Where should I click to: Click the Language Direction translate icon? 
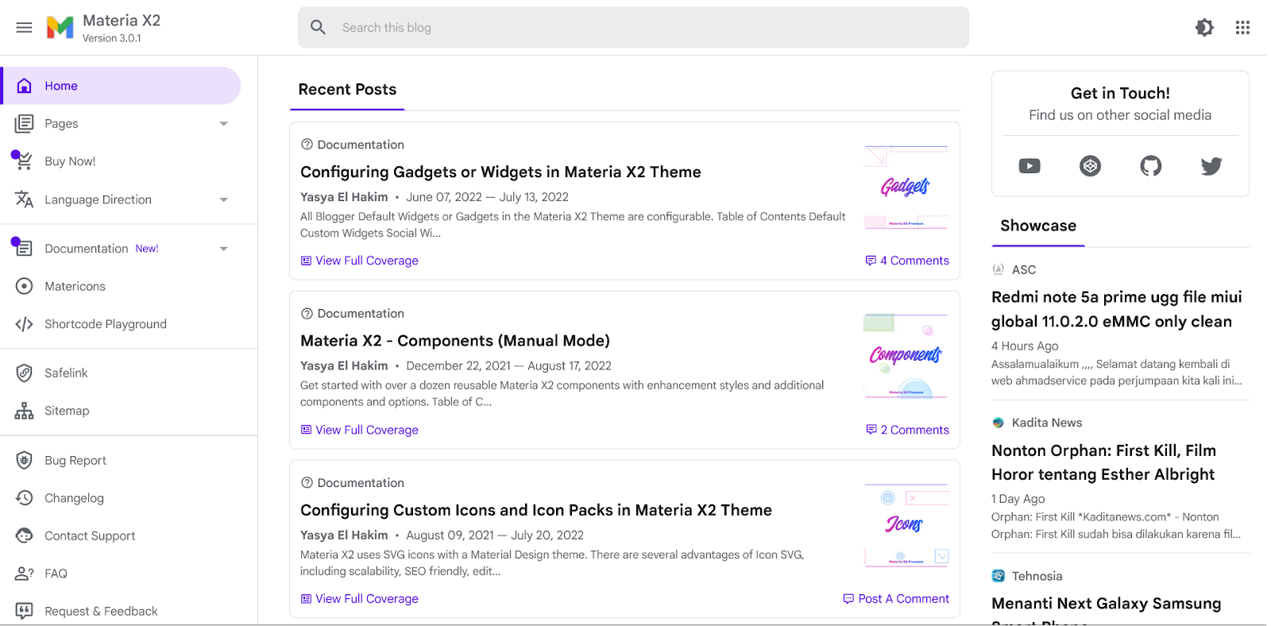tap(25, 199)
